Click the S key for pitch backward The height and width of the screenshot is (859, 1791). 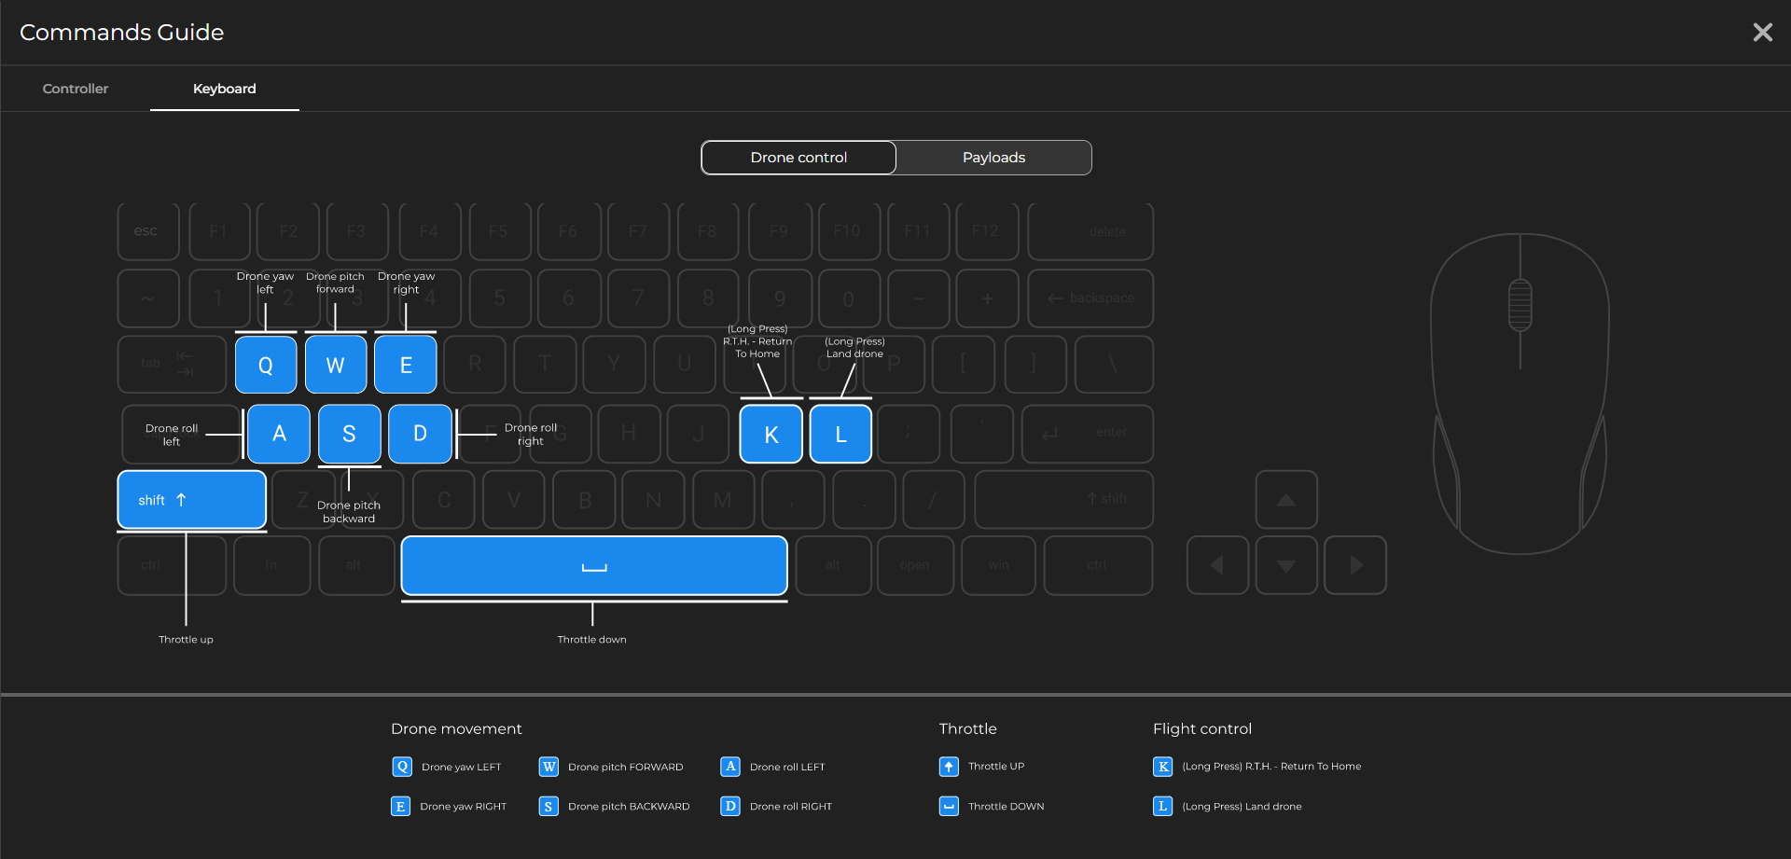coord(349,434)
